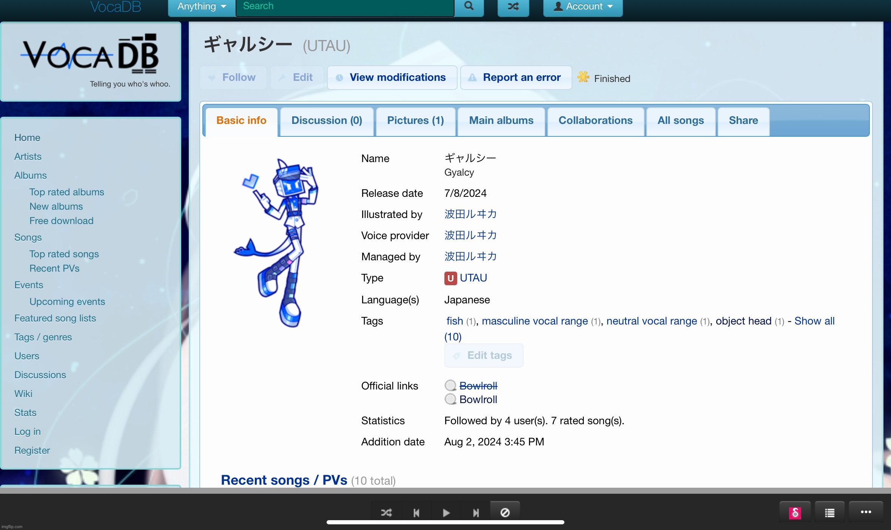Click the Edit artist button
891x530 pixels.
point(297,77)
